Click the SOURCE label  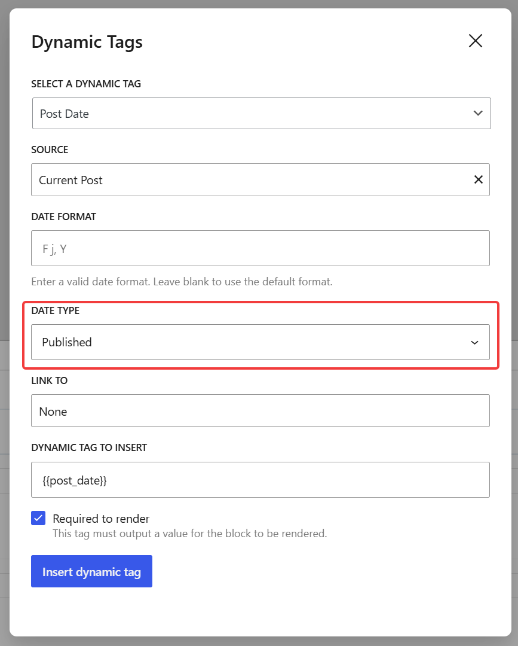coord(50,150)
